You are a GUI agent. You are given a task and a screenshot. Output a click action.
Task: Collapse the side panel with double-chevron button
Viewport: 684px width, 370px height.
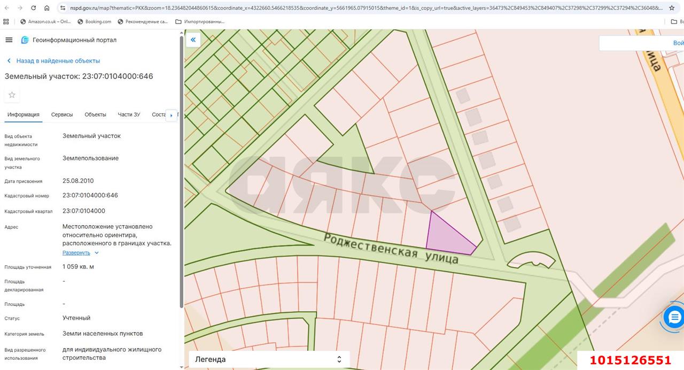coord(193,40)
